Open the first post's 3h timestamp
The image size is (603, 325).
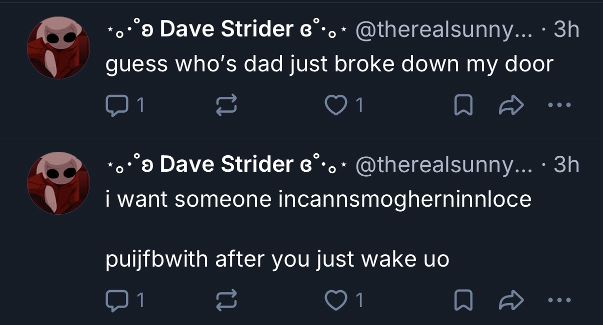pyautogui.click(x=566, y=30)
